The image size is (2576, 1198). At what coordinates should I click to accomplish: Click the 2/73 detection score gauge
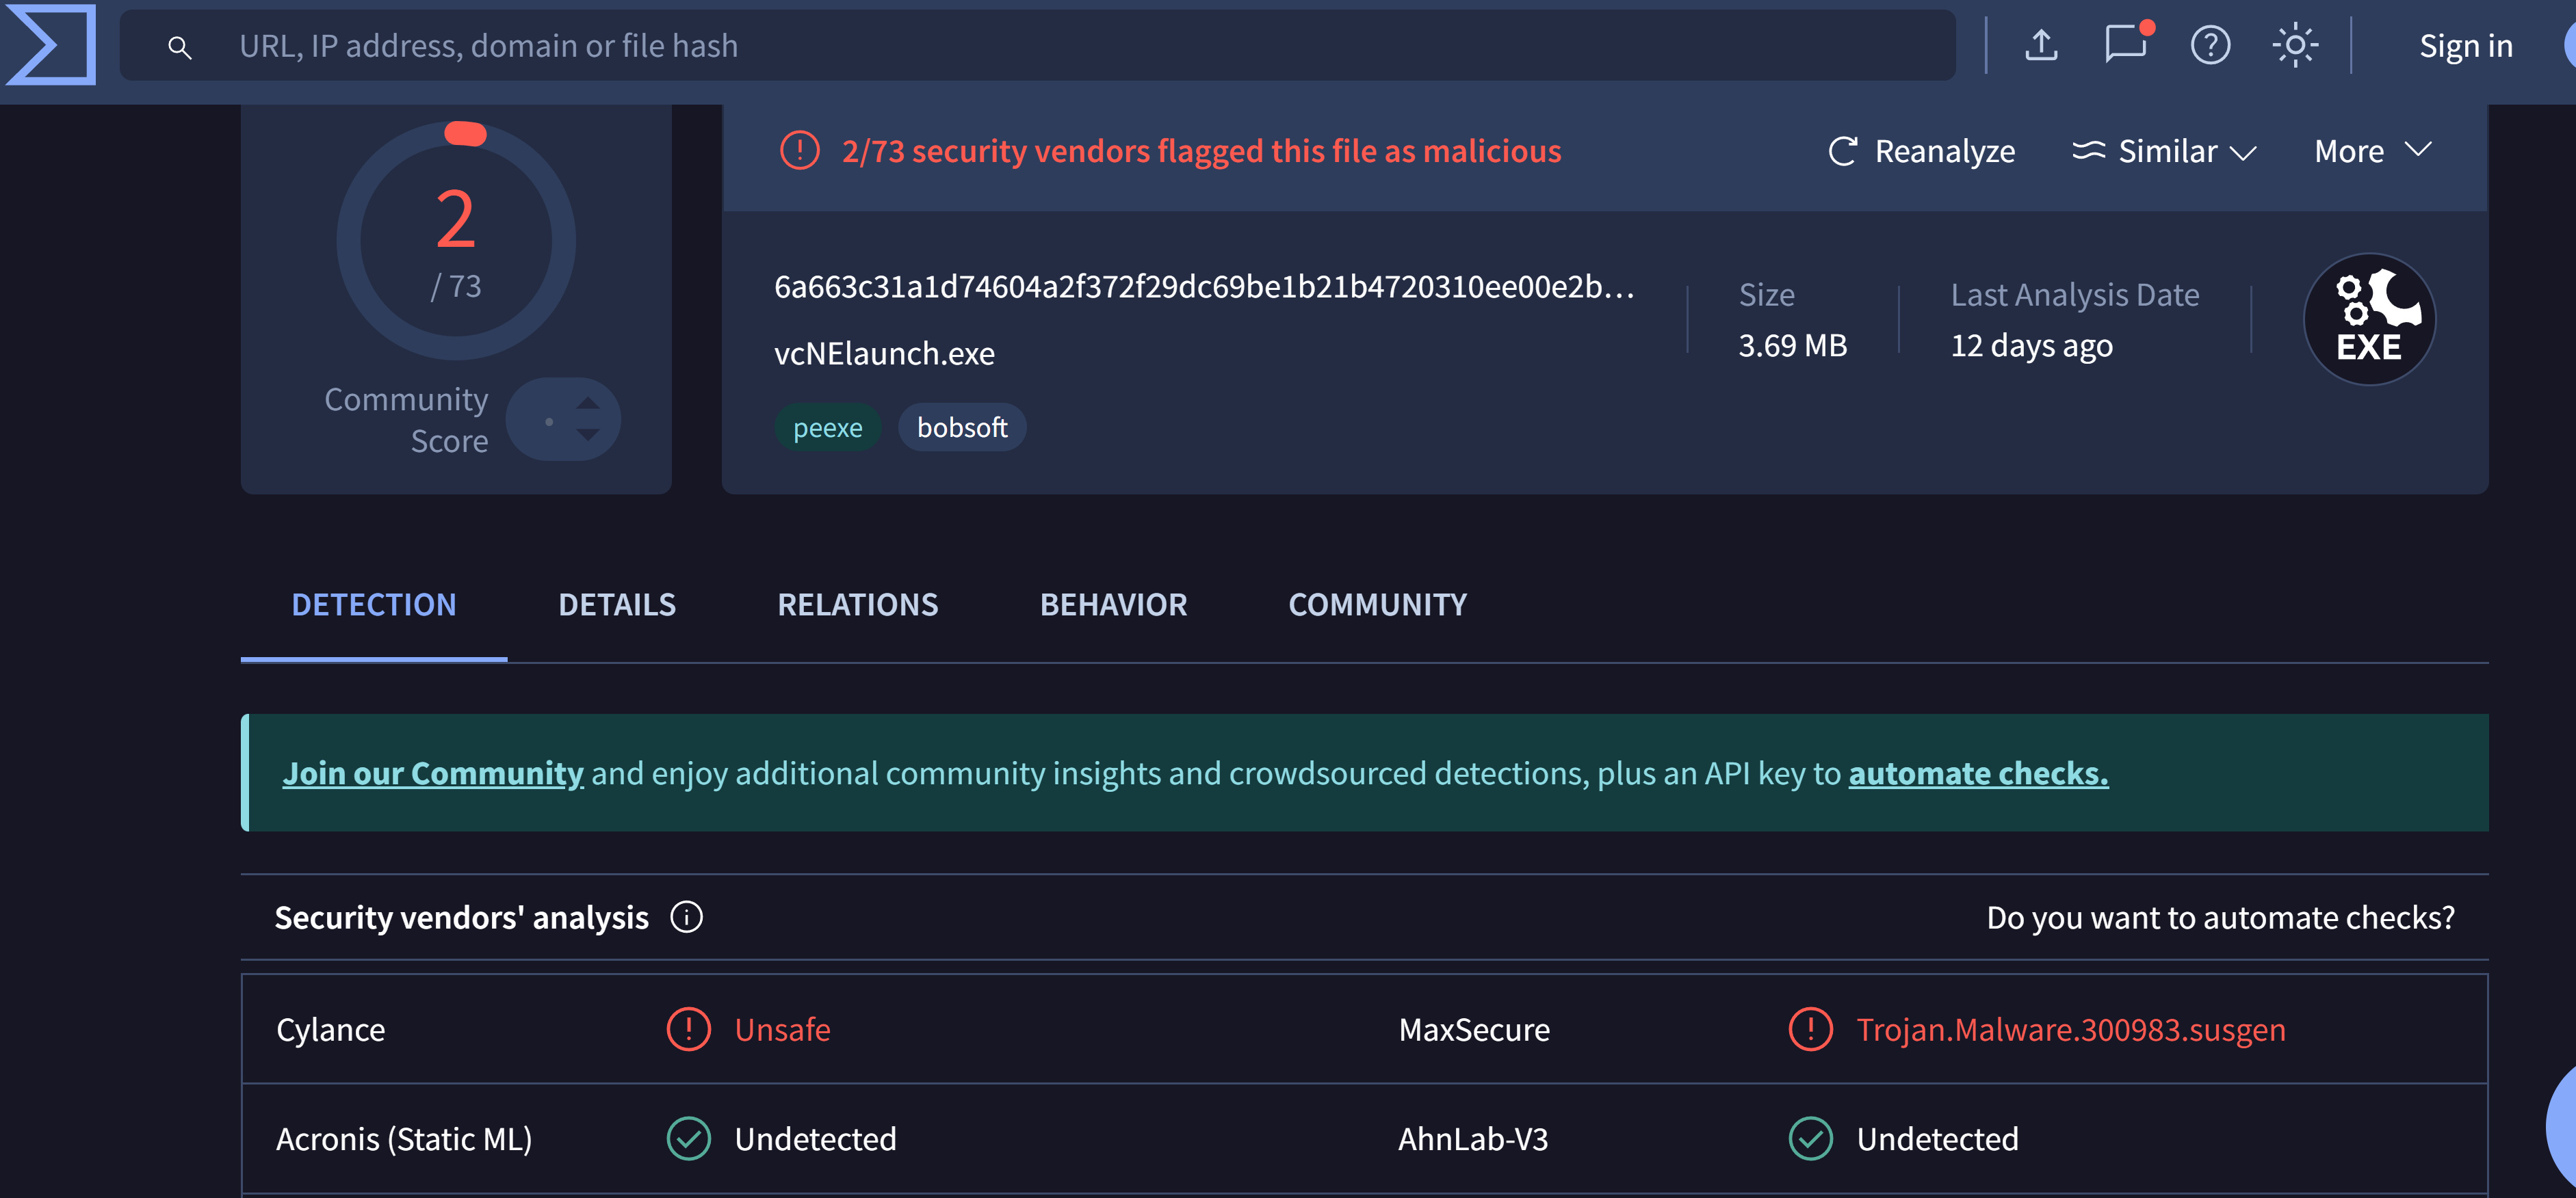click(x=456, y=241)
